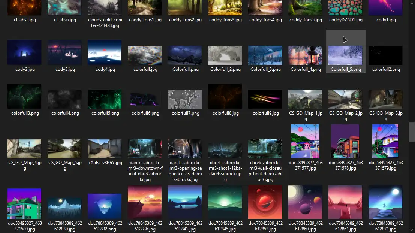Select CS_GO_Map_5.jpg thumbnail

pos(64,148)
